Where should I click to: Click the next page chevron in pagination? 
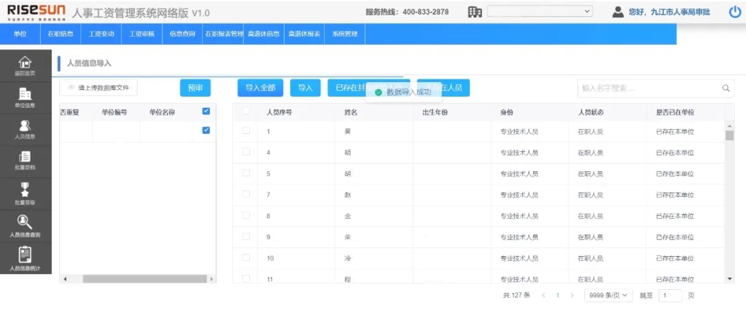tap(572, 295)
